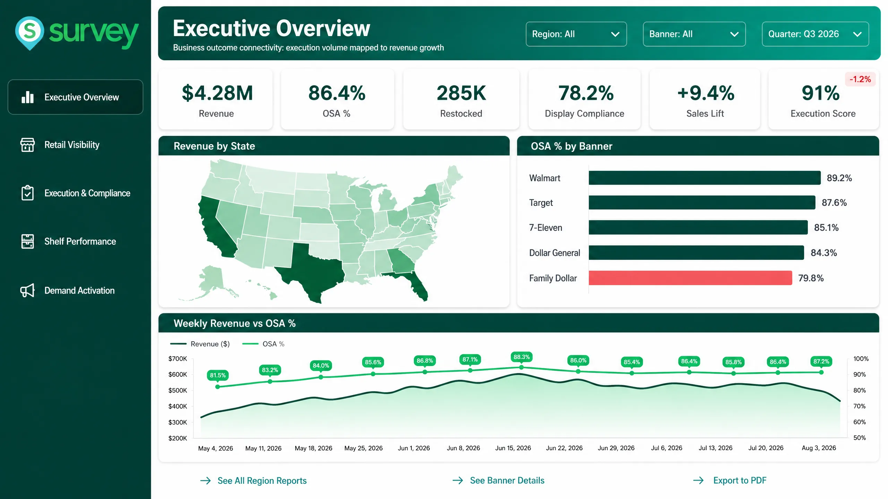This screenshot has width=888, height=499.
Task: Open the See Banner Details link
Action: [507, 480]
